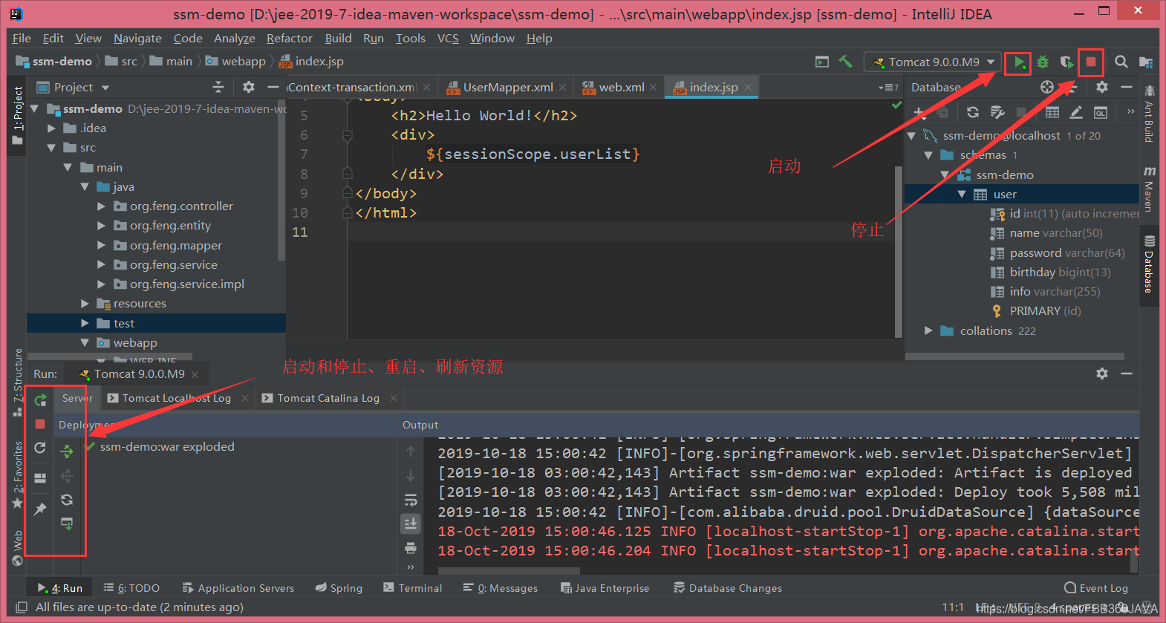Image resolution: width=1166 pixels, height=623 pixels.
Task: Open Tomcat Catalina Log tab
Action: click(x=328, y=398)
